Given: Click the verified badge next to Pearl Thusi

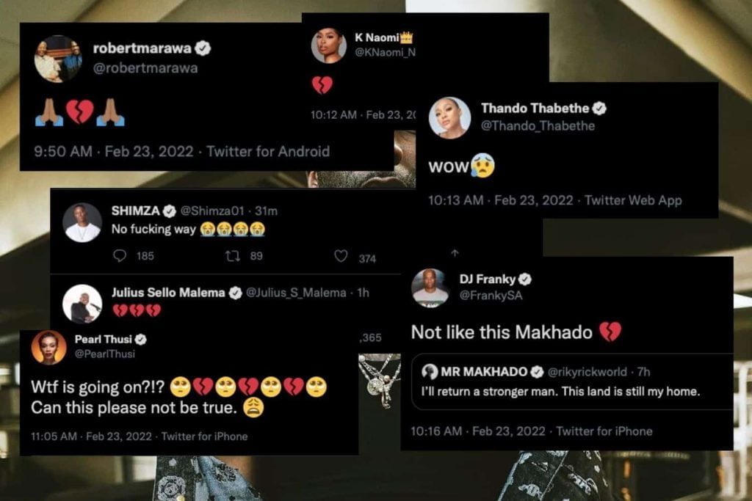Looking at the screenshot, I should (140, 340).
